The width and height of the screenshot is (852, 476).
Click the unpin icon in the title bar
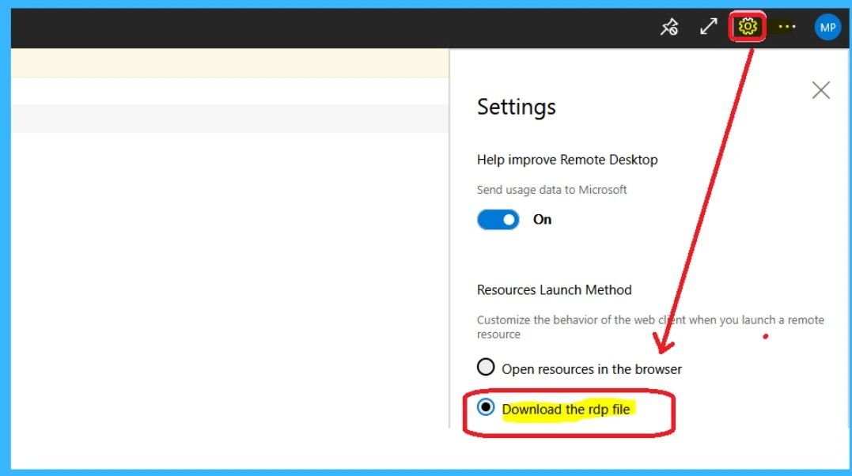click(668, 26)
